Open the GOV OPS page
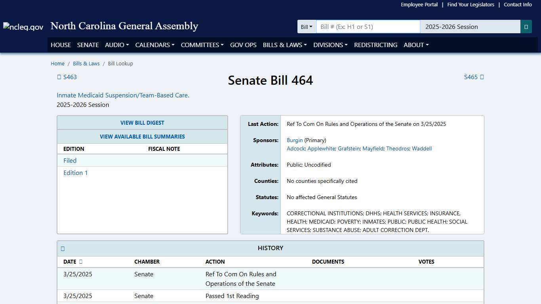This screenshot has height=304, width=541. pyautogui.click(x=243, y=45)
